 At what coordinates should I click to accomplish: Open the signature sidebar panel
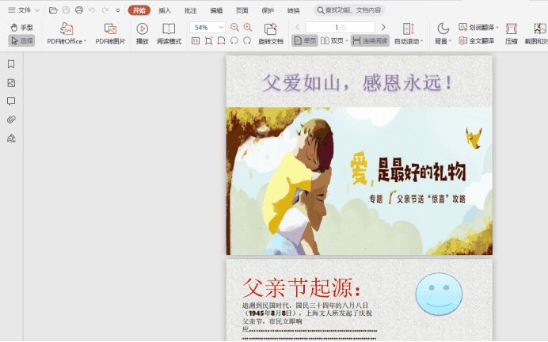click(x=11, y=139)
